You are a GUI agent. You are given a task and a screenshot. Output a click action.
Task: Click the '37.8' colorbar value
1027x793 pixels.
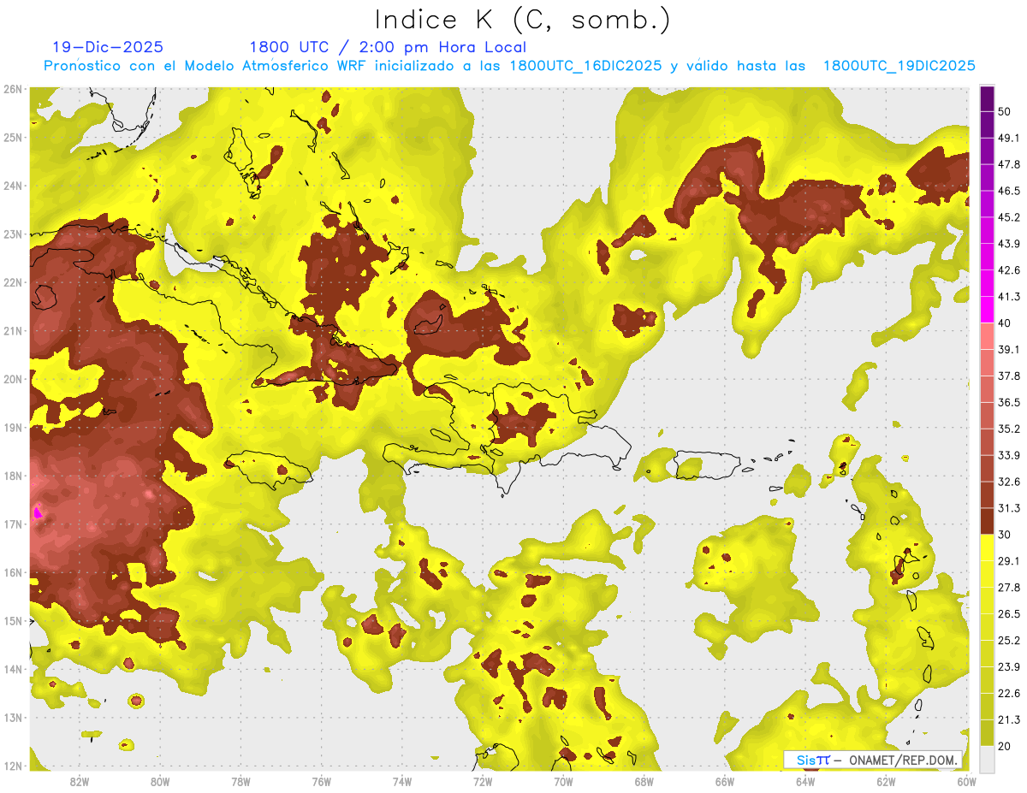point(1009,376)
